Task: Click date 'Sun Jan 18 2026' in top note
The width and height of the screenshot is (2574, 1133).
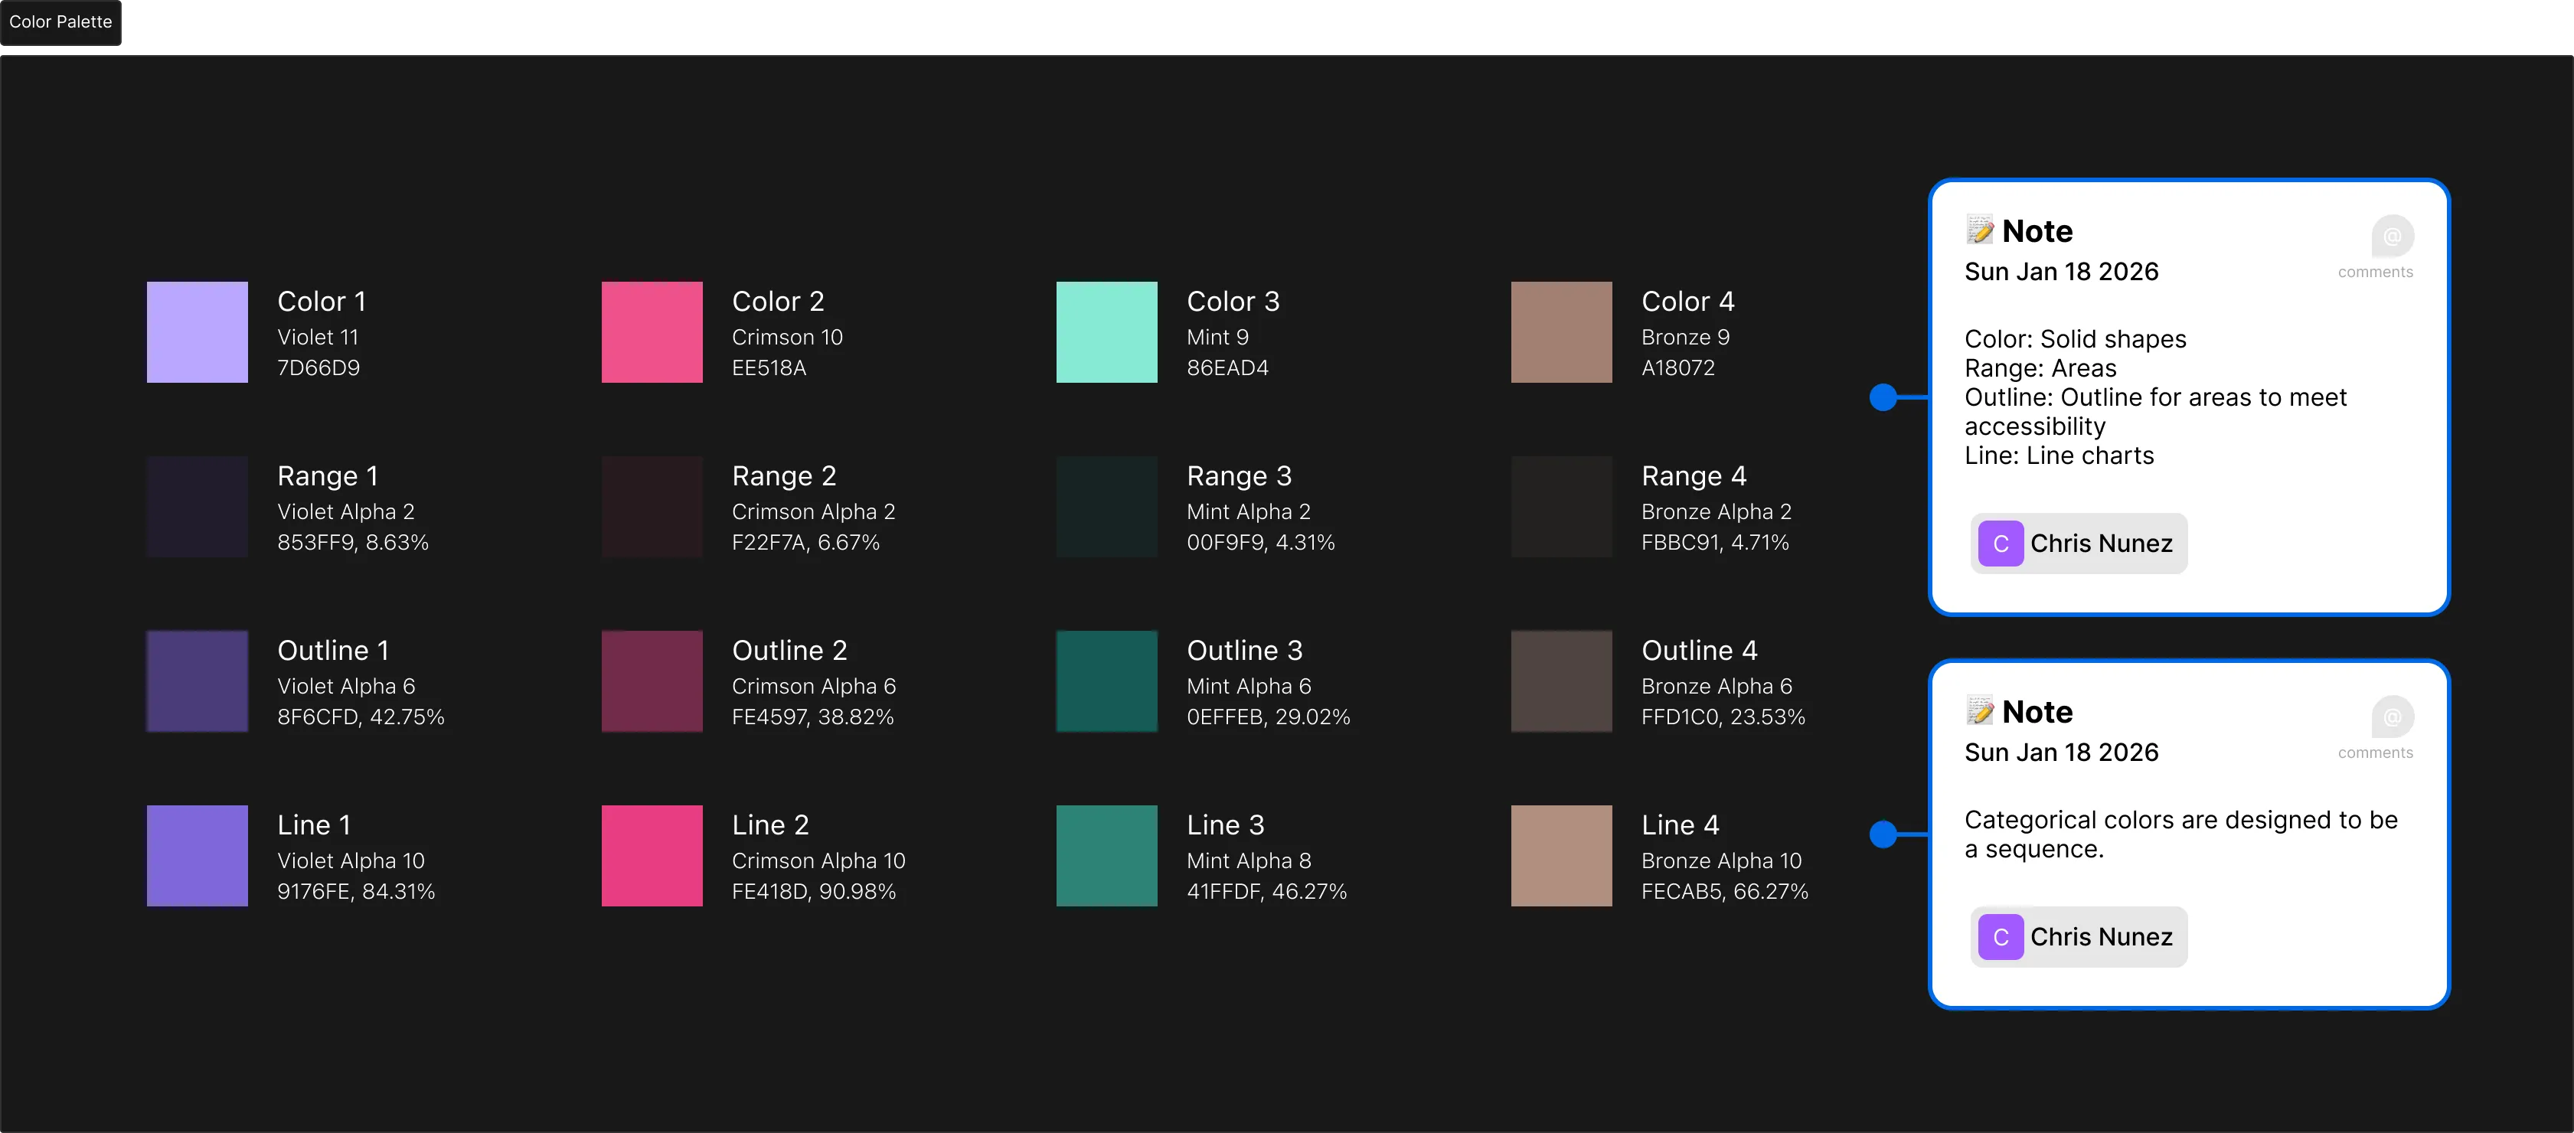Action: 2061,272
